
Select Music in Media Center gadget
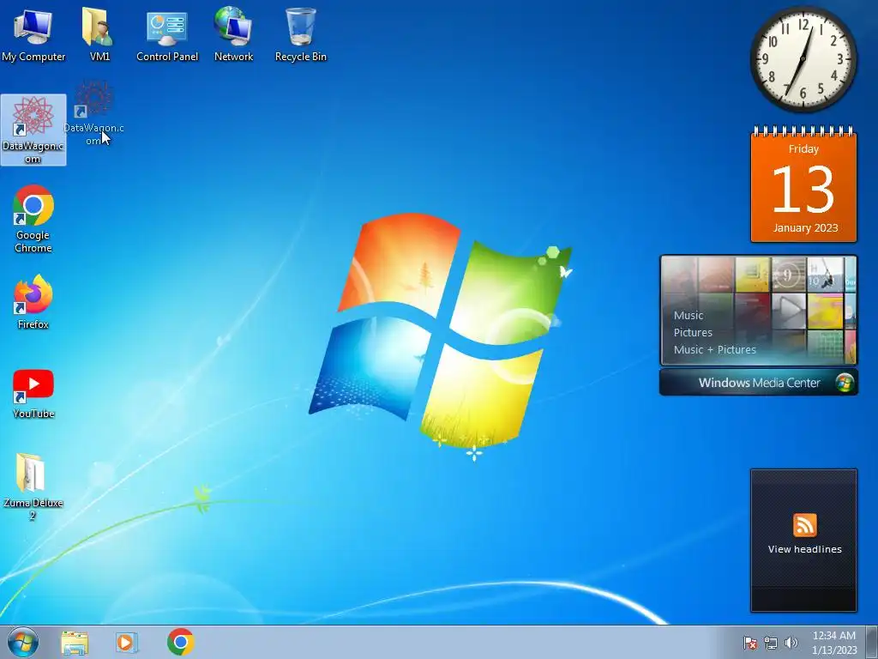(x=689, y=316)
